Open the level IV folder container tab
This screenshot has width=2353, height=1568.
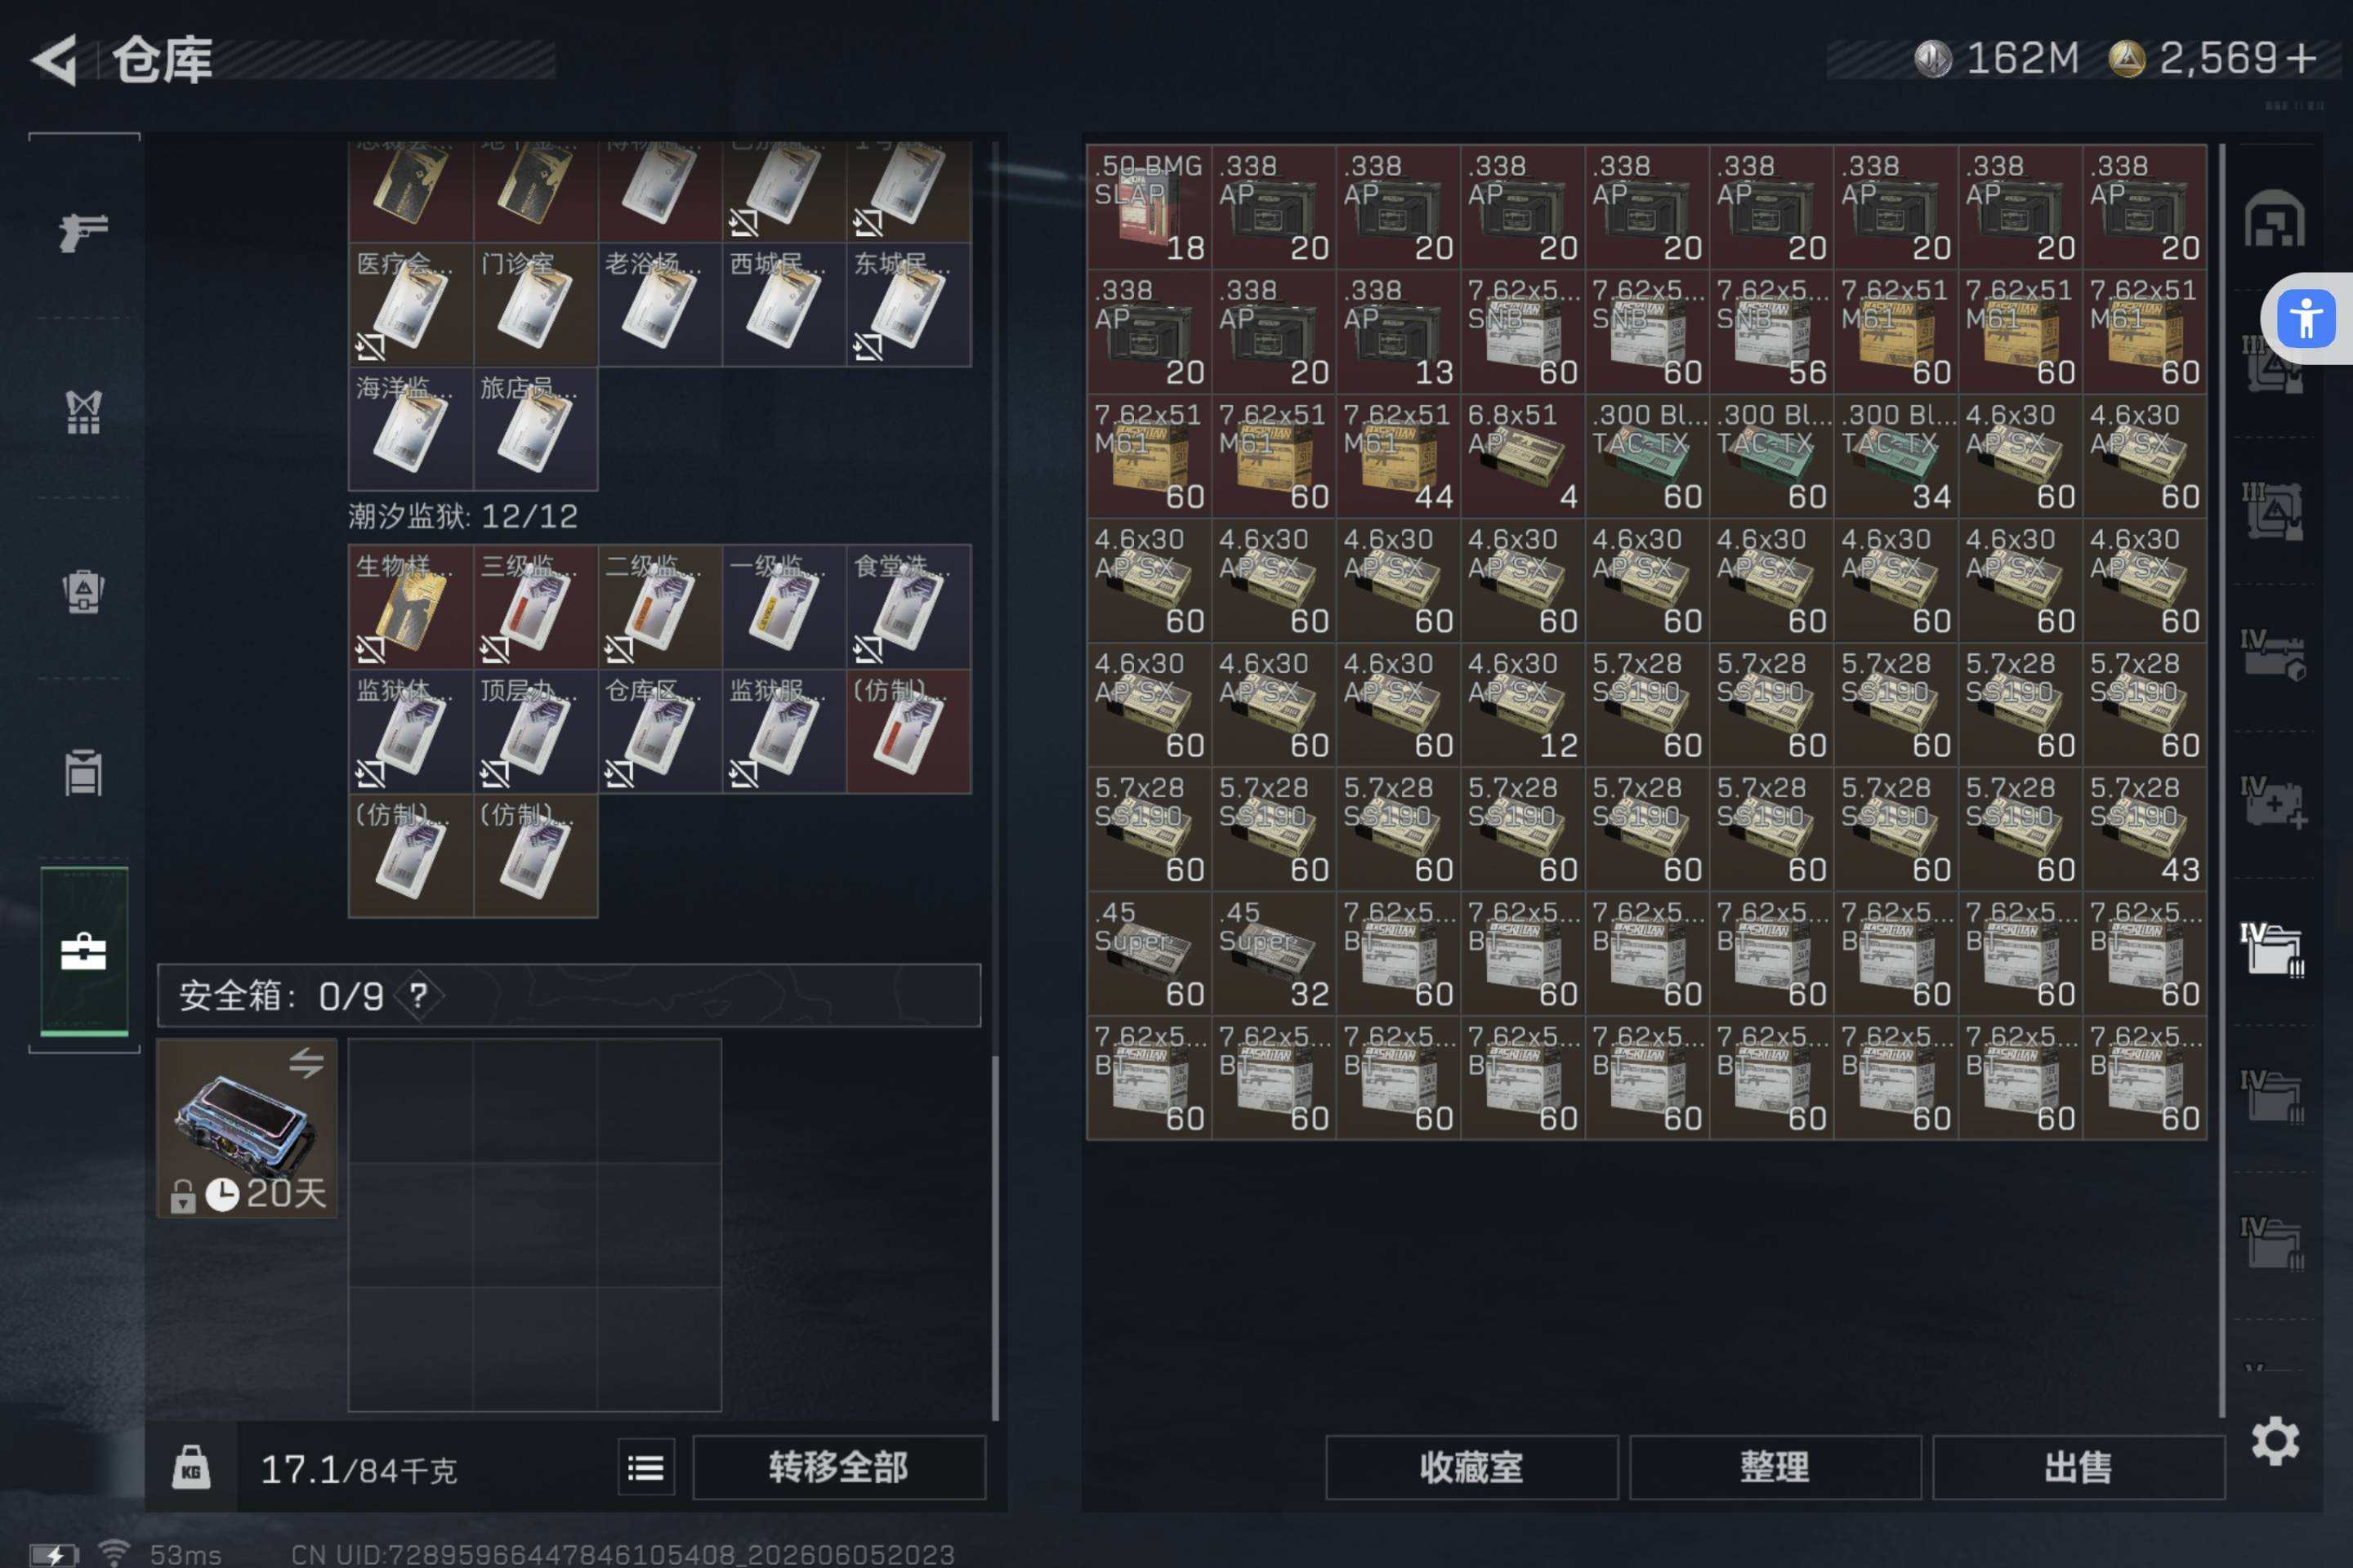tap(2272, 948)
